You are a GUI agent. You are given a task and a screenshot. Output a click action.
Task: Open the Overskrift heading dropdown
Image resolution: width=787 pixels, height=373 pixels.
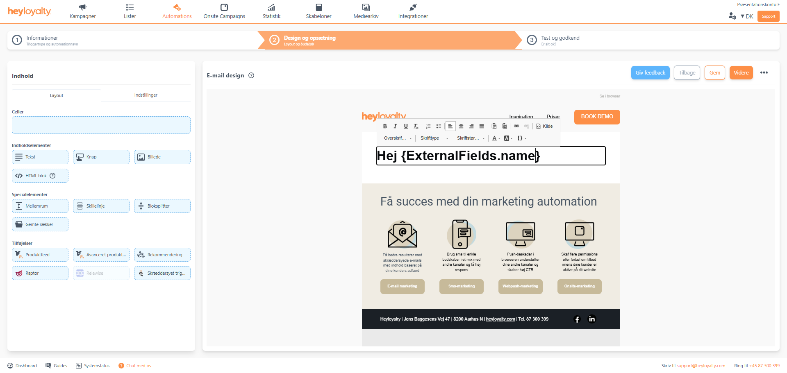coord(397,138)
